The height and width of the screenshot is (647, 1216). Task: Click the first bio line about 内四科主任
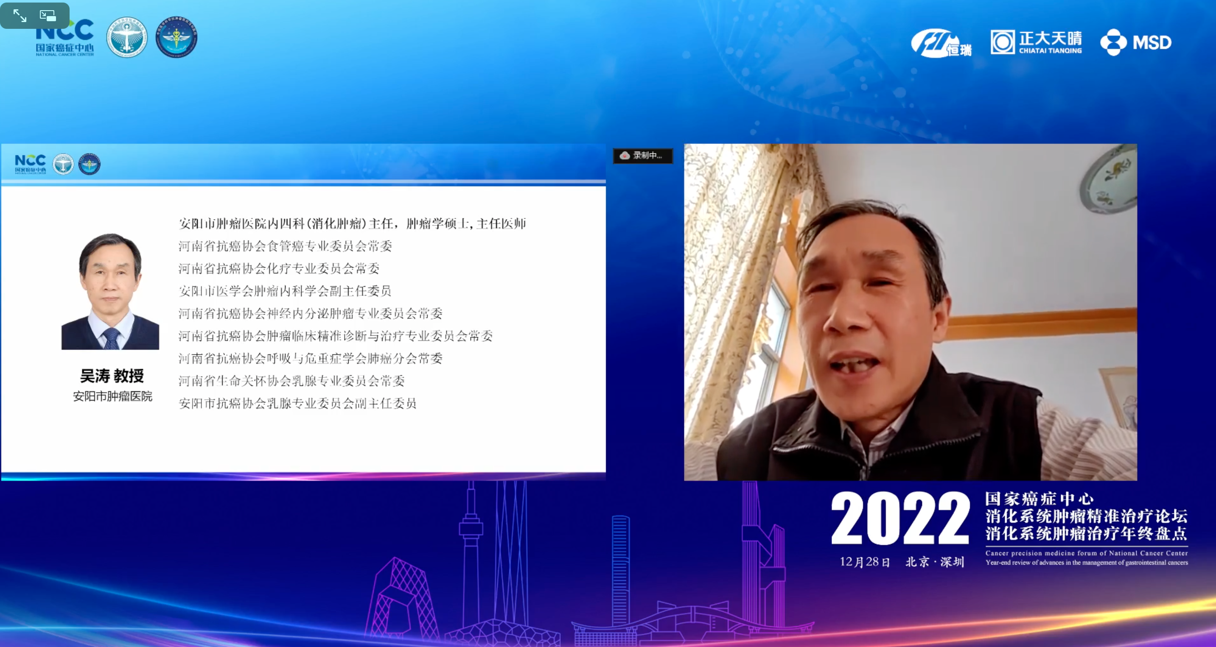tap(352, 223)
